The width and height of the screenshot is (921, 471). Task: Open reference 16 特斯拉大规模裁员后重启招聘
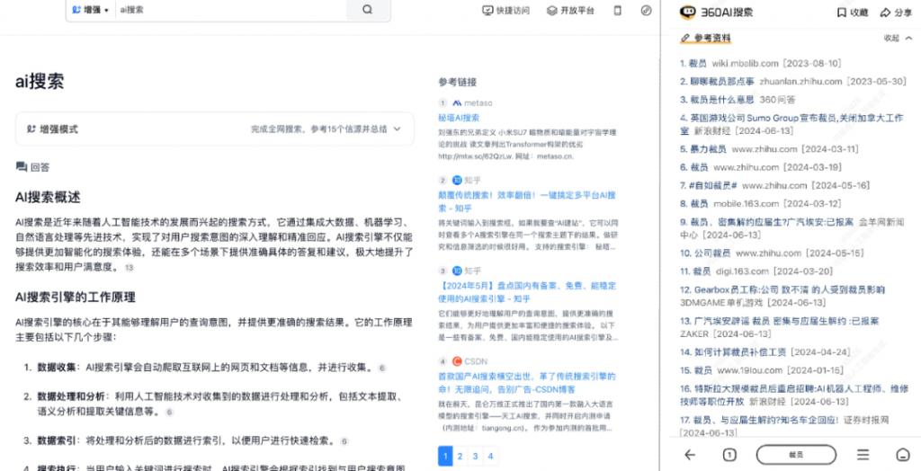tap(794, 395)
